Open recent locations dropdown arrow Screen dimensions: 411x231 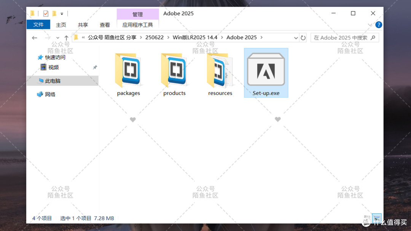coord(58,38)
